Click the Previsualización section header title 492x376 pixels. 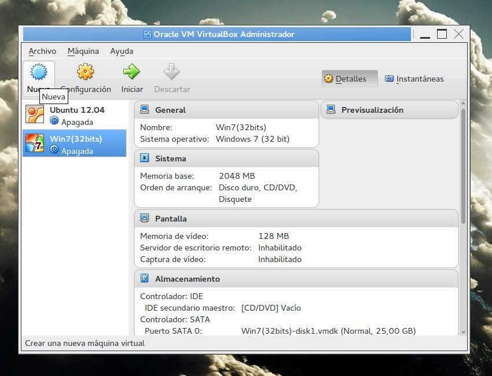coord(372,110)
